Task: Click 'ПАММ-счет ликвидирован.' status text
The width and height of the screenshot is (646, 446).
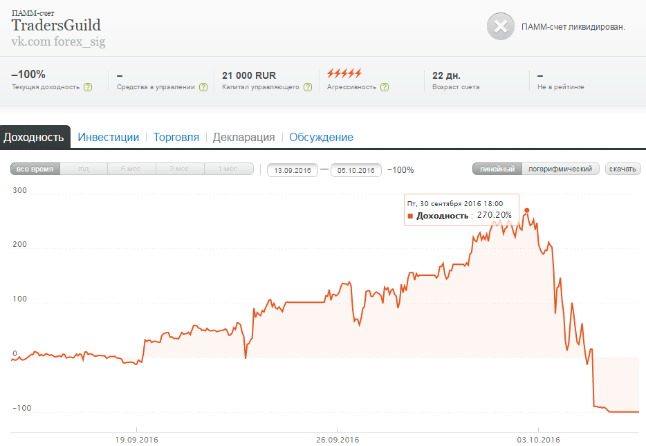Action: (x=573, y=27)
